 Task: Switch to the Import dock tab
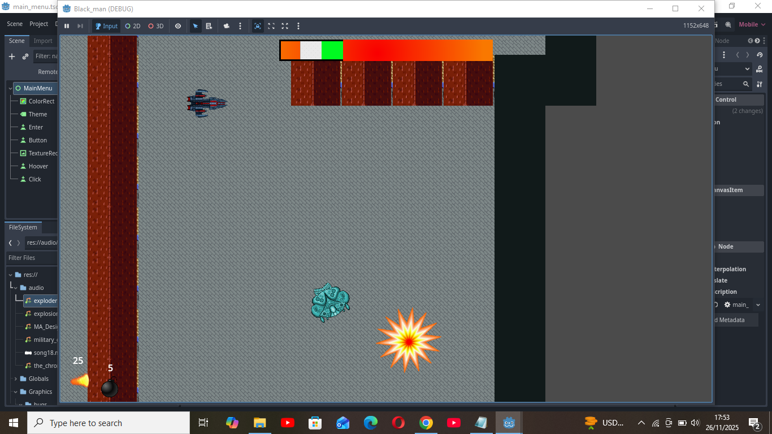click(x=43, y=41)
